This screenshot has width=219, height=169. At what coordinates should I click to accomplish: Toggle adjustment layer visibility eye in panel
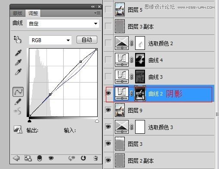click(x=51, y=158)
